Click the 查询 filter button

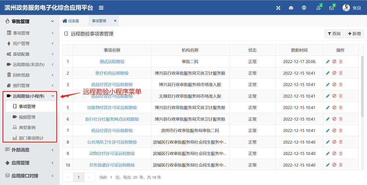click(x=334, y=34)
